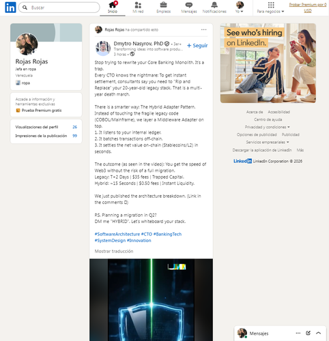Click the ropa company entry in the profile card
This screenshot has width=329, height=341.
[23, 83]
